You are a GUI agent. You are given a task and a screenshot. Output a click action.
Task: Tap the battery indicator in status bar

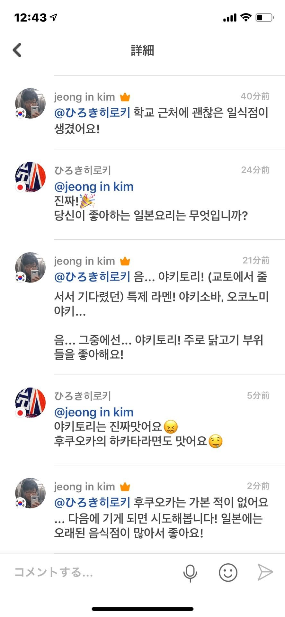(264, 17)
